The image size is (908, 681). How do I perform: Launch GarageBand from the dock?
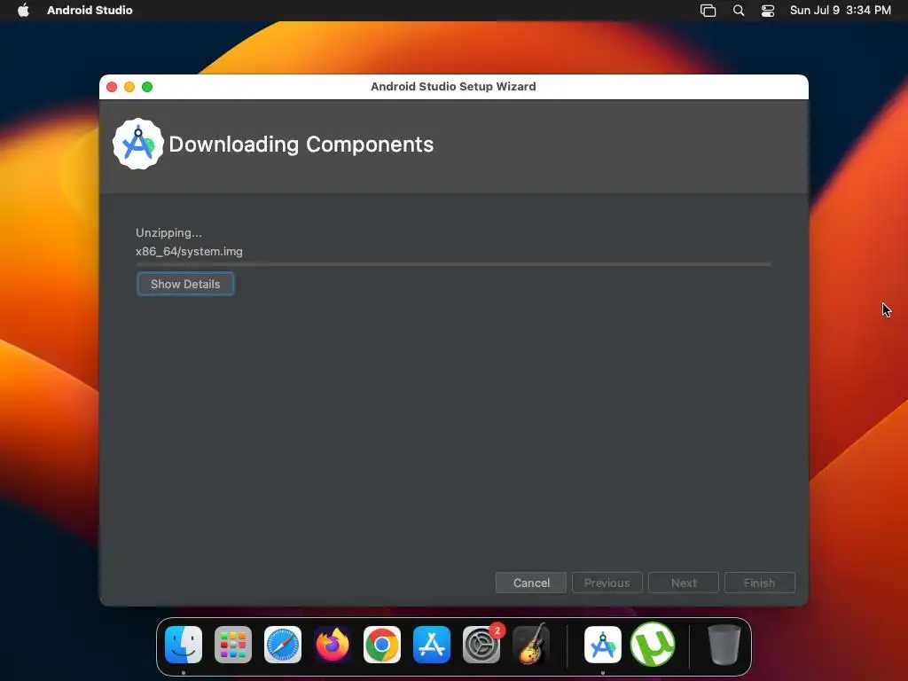(531, 645)
